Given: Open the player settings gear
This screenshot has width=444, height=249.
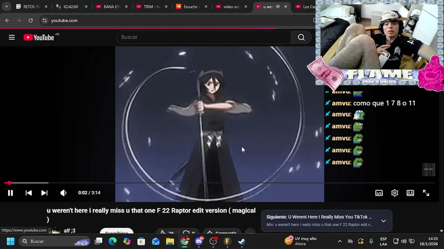Looking at the screenshot, I should point(395,193).
